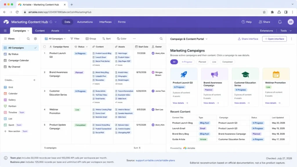Open the notifications bell
The height and width of the screenshot is (167, 297).
coord(280,22)
